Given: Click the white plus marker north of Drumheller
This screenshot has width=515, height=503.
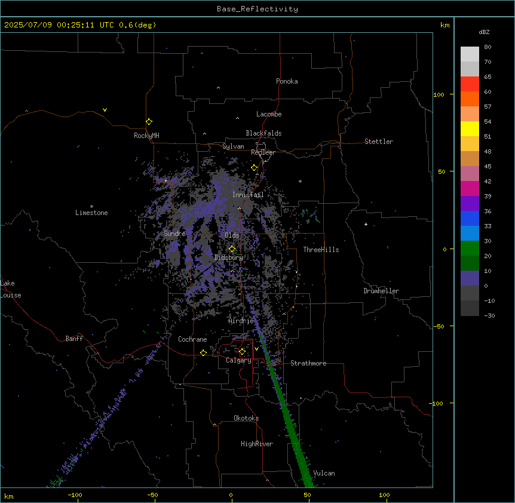Looking at the screenshot, I should (x=366, y=224).
